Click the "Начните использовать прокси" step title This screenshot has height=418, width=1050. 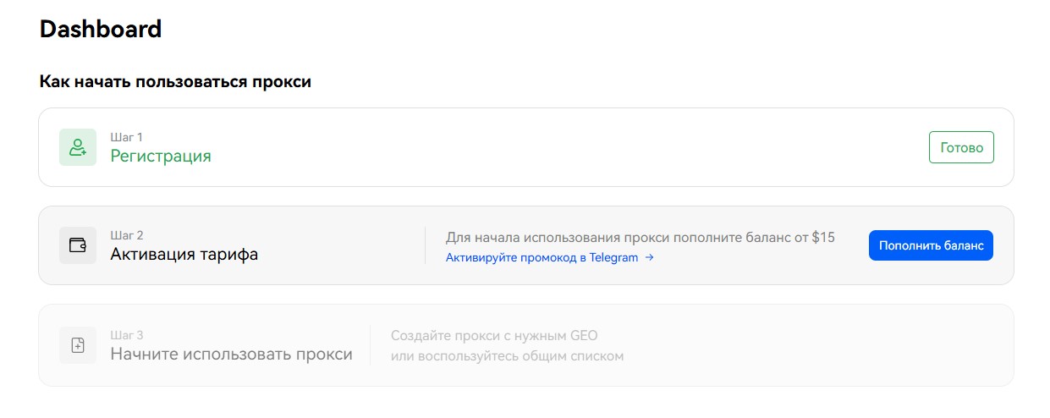pyautogui.click(x=231, y=355)
